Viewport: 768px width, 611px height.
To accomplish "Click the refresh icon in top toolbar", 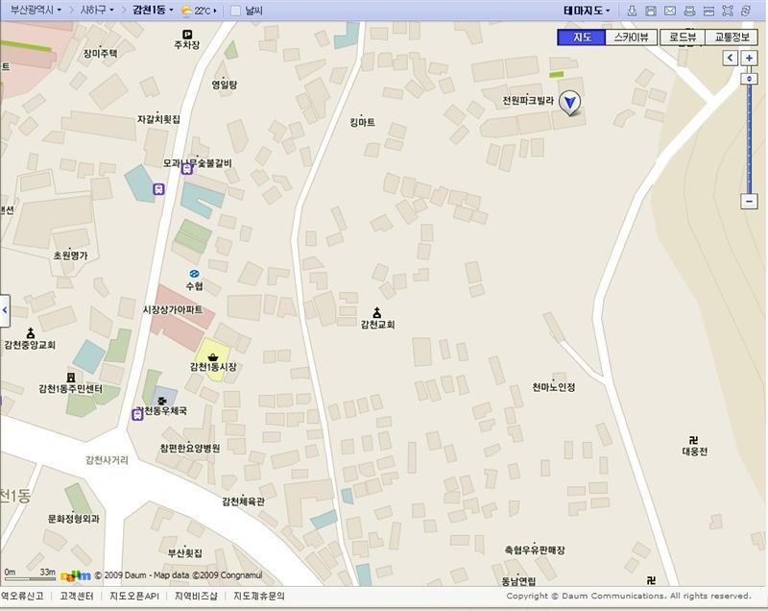I will click(746, 11).
